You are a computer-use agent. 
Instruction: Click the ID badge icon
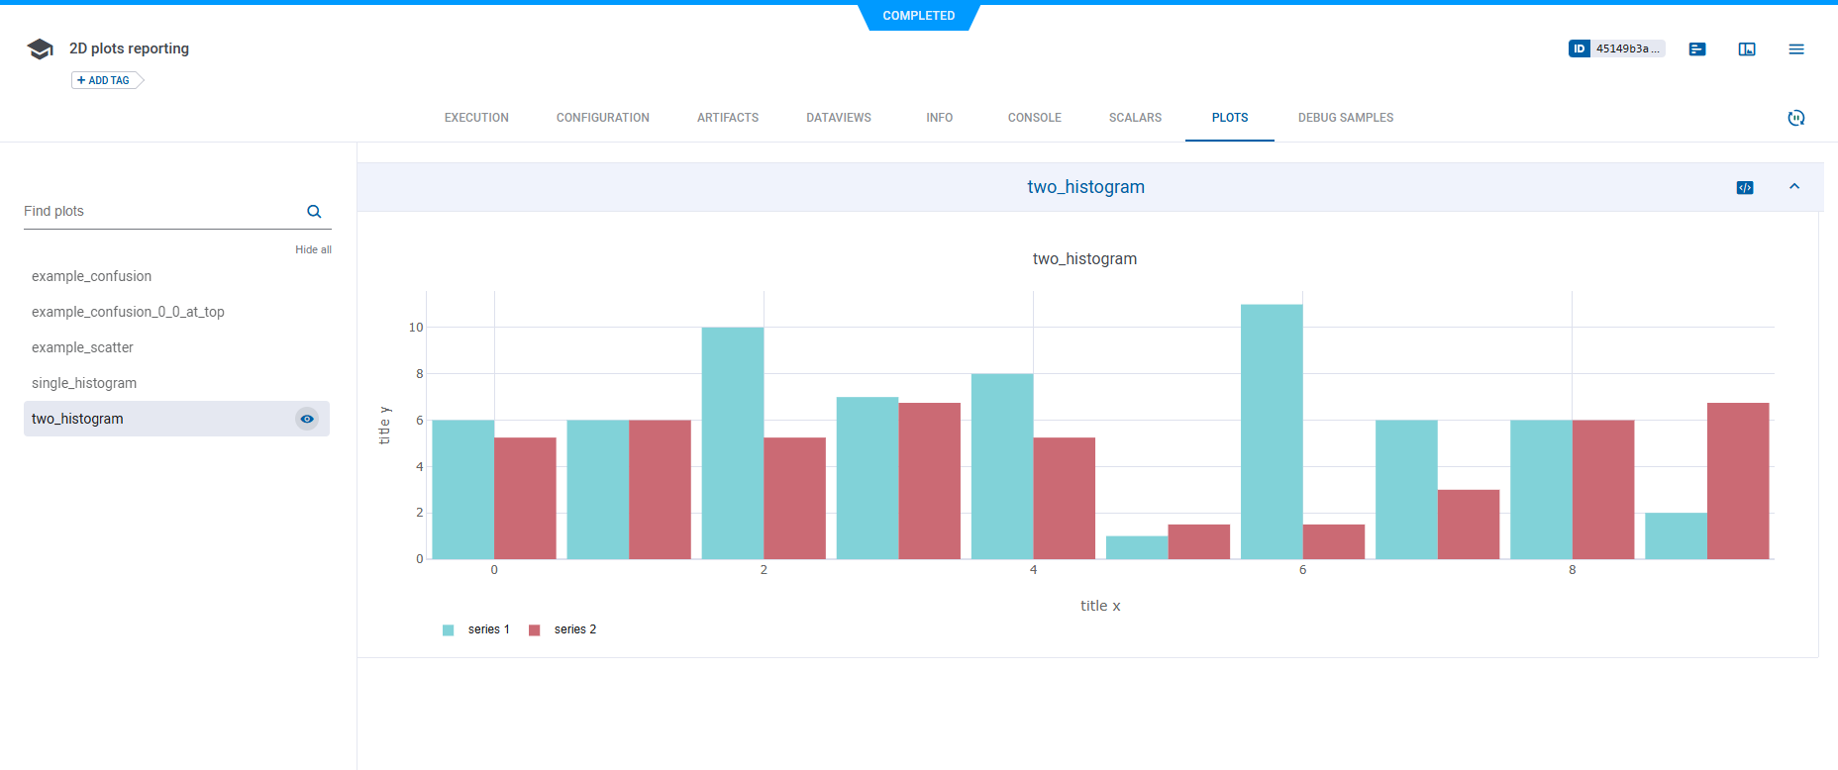[1580, 48]
